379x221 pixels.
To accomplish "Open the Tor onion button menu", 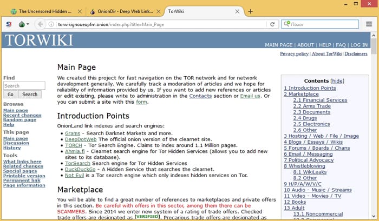I will click(22, 24).
